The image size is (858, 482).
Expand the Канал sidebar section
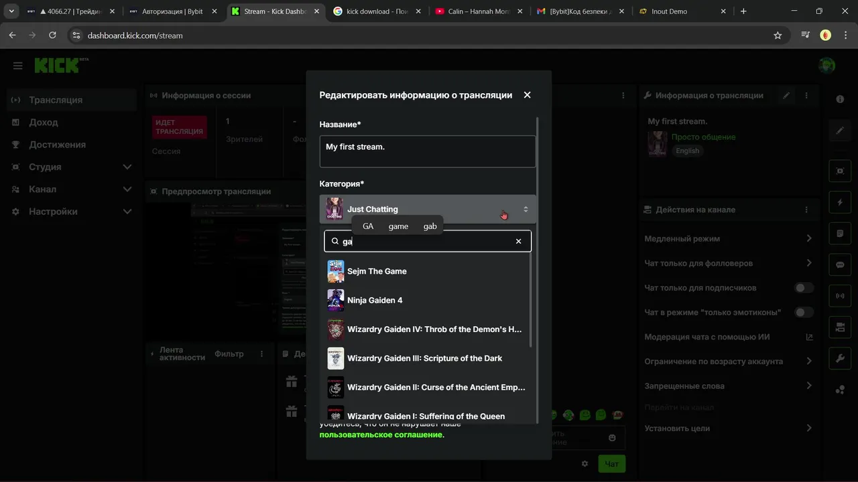72,189
